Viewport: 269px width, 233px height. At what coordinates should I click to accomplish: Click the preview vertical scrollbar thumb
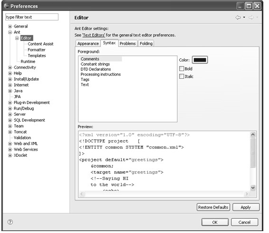point(253,152)
